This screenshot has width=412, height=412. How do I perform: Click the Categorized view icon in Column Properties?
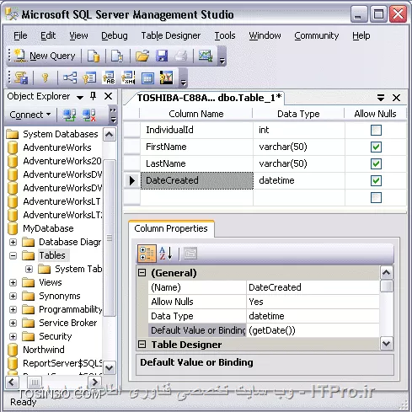pos(147,254)
